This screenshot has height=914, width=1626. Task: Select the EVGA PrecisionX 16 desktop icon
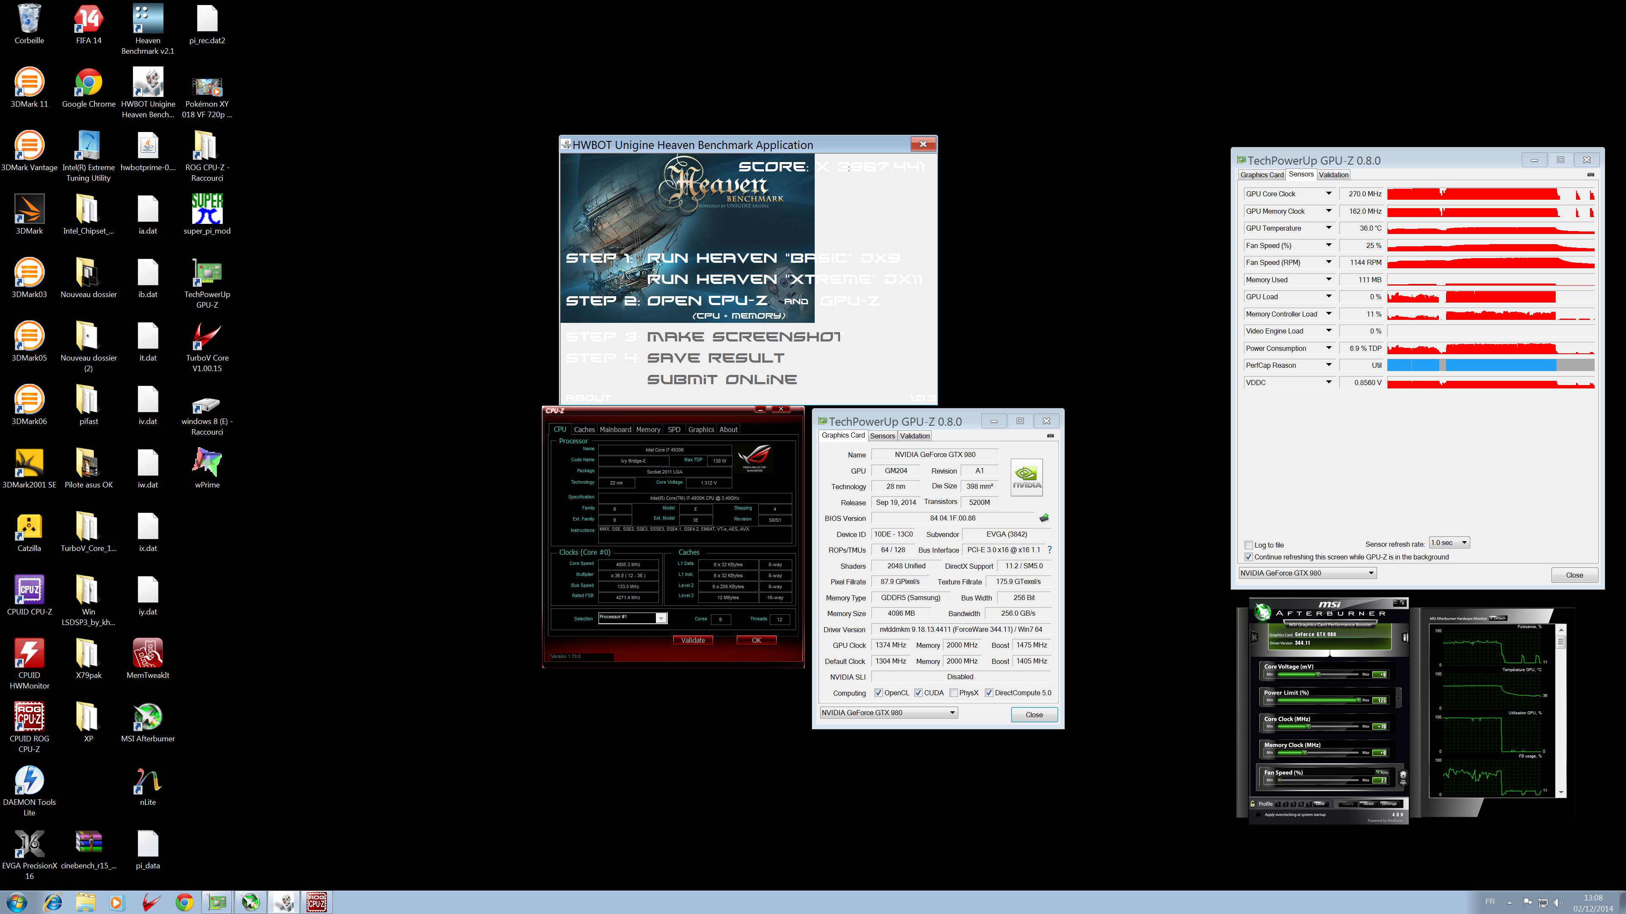[x=29, y=855]
